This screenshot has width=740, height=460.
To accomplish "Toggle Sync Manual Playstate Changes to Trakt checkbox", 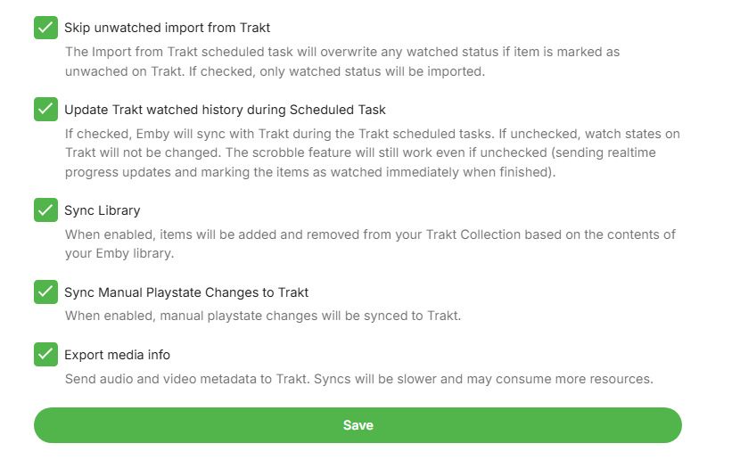I will pyautogui.click(x=45, y=292).
